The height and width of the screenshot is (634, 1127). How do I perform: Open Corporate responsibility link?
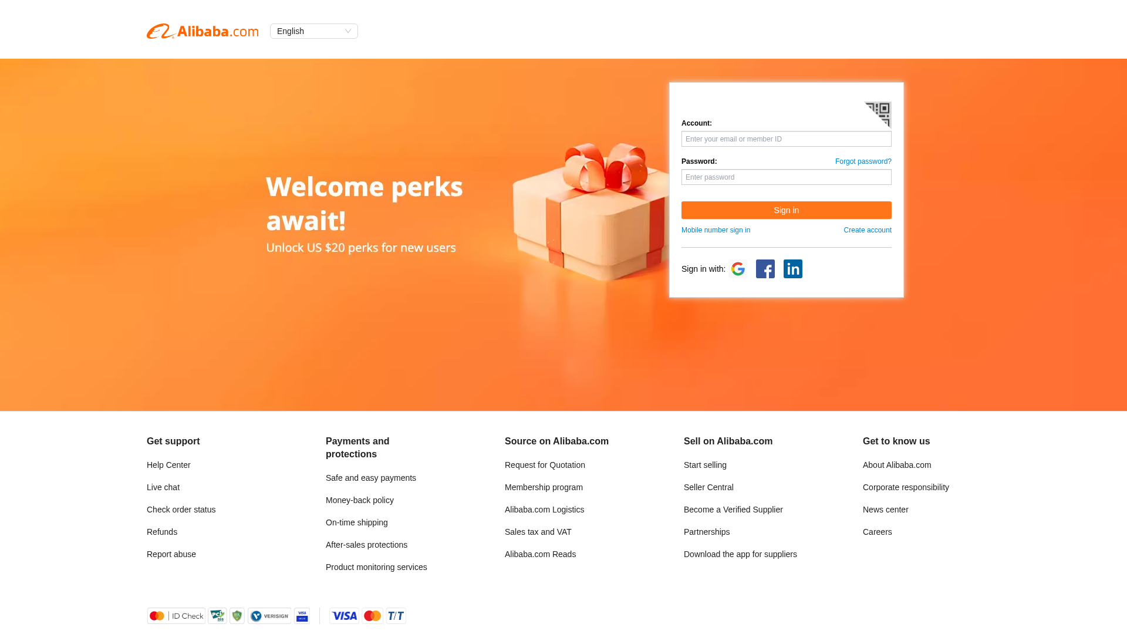click(x=906, y=487)
